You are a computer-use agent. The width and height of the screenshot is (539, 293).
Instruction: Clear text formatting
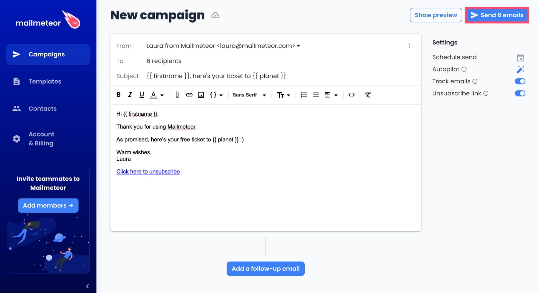368,95
